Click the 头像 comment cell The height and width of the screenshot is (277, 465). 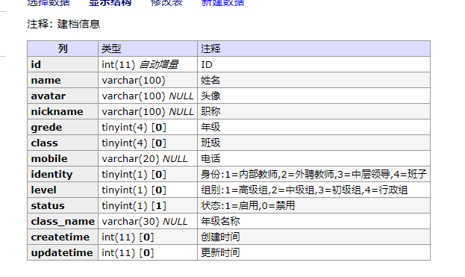pyautogui.click(x=313, y=96)
